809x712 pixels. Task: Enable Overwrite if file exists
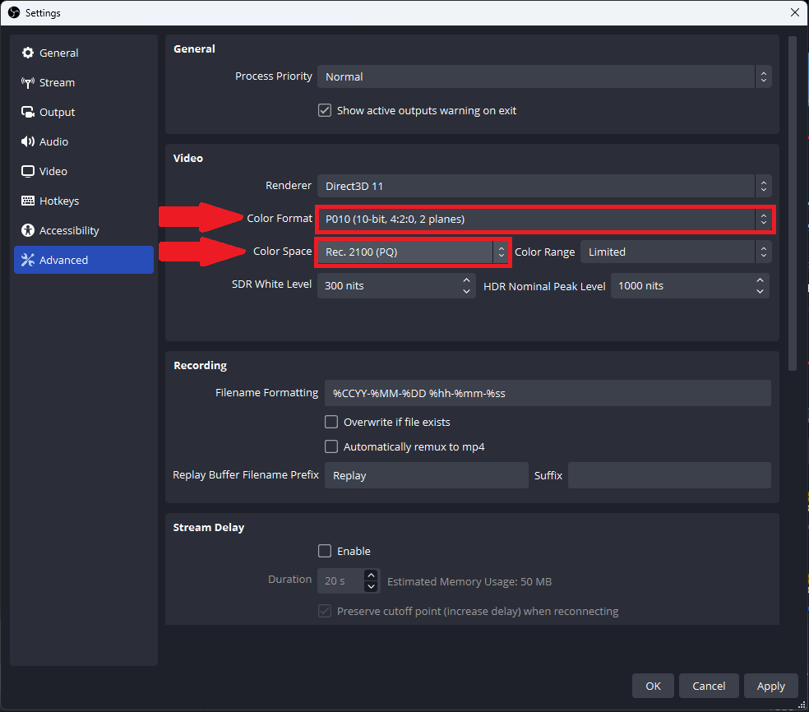pyautogui.click(x=331, y=422)
